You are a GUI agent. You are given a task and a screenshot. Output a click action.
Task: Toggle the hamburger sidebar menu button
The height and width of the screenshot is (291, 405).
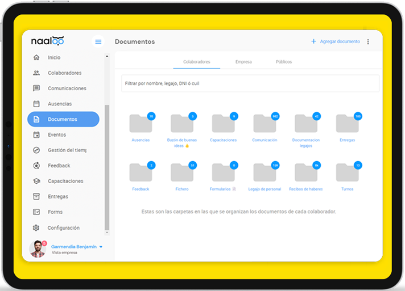coord(98,41)
